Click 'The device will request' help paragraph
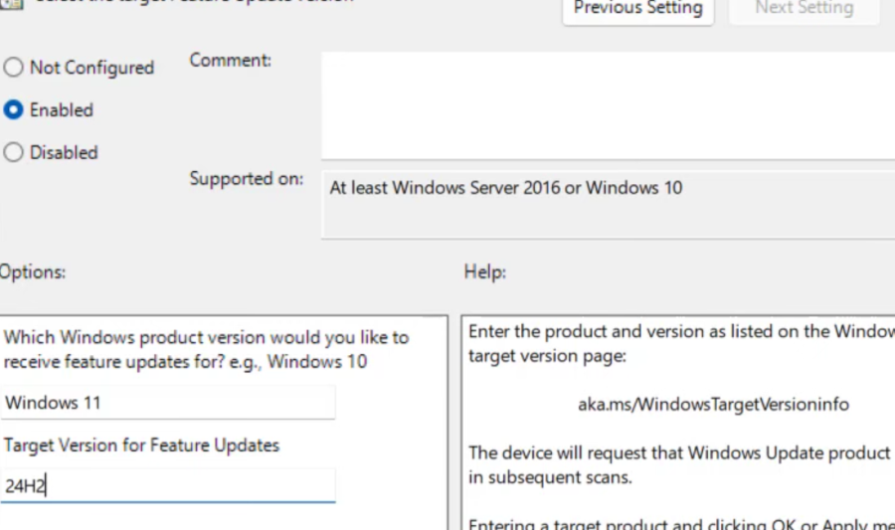The width and height of the screenshot is (895, 530). coord(681,465)
